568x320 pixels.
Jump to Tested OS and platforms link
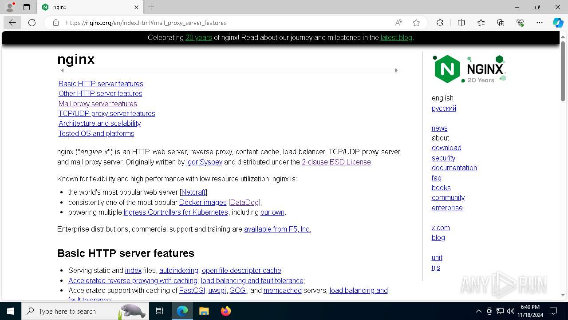click(96, 133)
